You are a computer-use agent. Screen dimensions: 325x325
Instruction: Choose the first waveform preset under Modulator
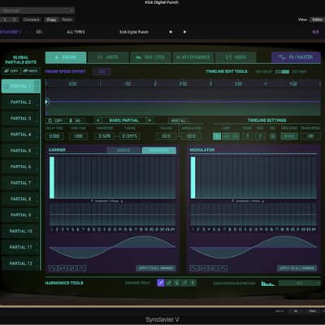194,268
